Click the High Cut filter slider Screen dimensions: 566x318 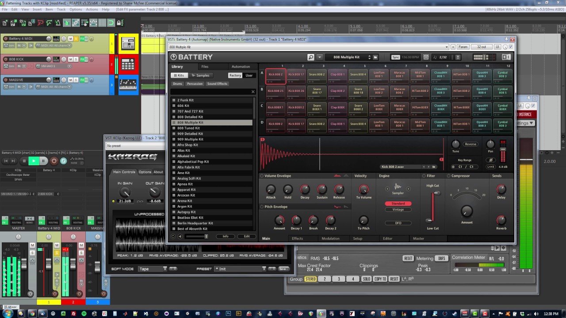pos(437,193)
